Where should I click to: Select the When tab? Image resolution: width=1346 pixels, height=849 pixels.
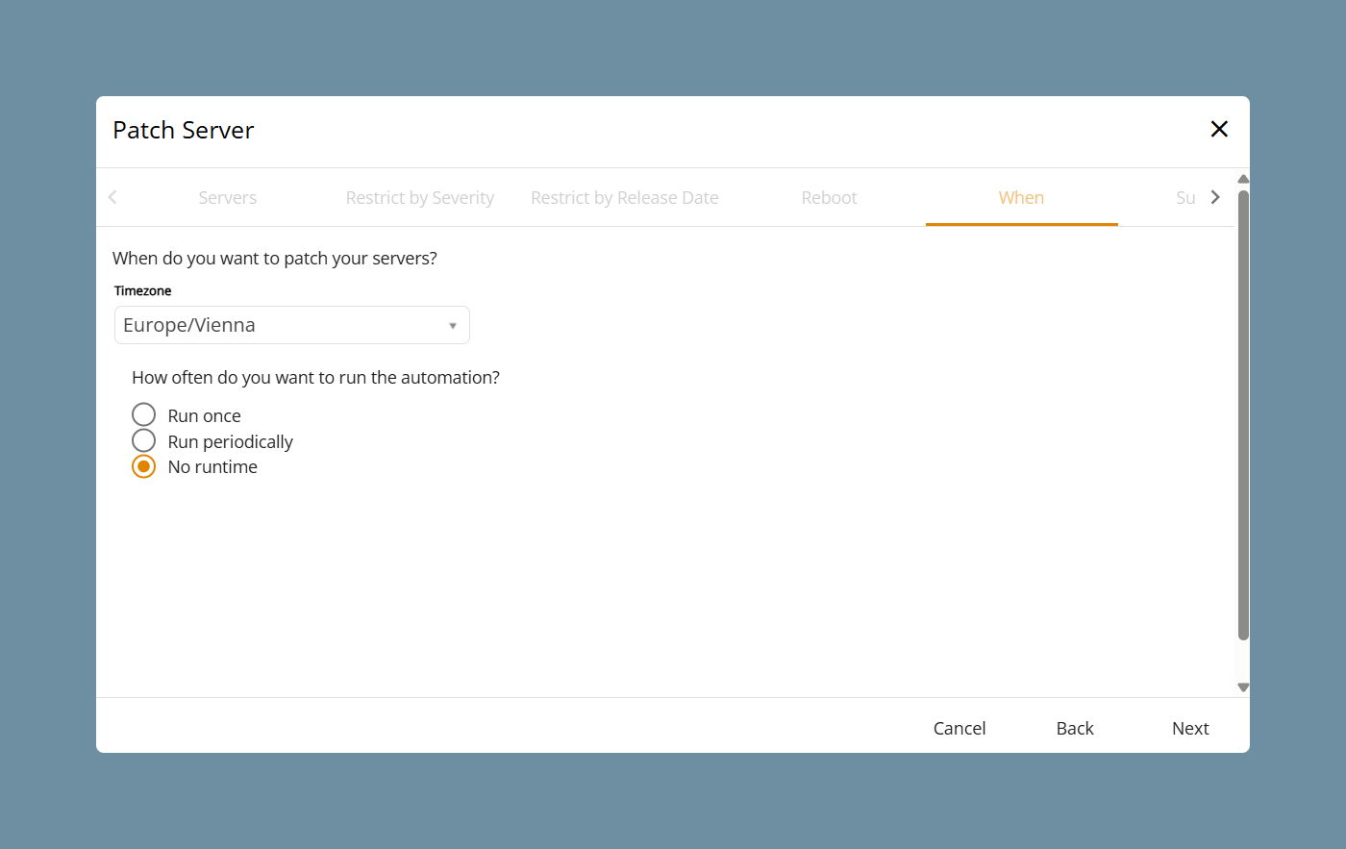pyautogui.click(x=1021, y=197)
